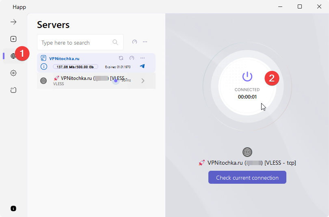Expand the sidebar with the arrow icon

[13, 22]
